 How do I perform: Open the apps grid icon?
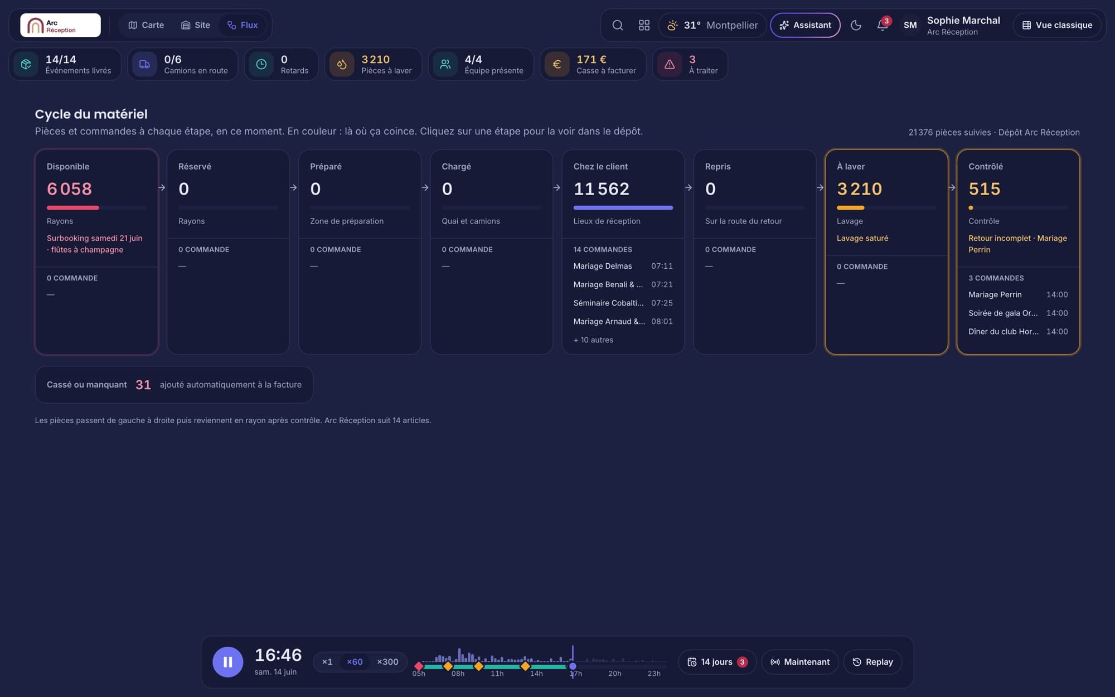tap(644, 25)
